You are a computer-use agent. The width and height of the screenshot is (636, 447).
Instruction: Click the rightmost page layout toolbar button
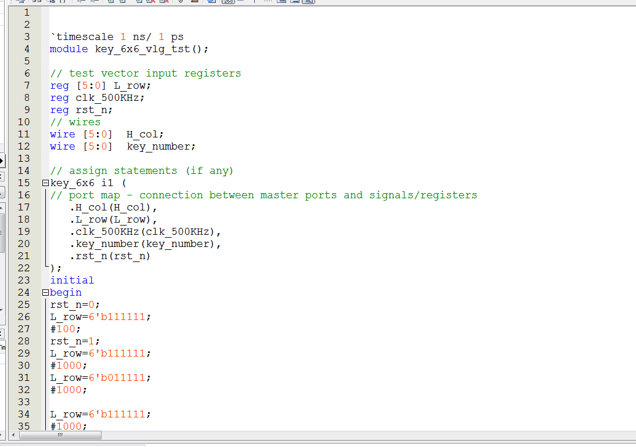(x=308, y=2)
